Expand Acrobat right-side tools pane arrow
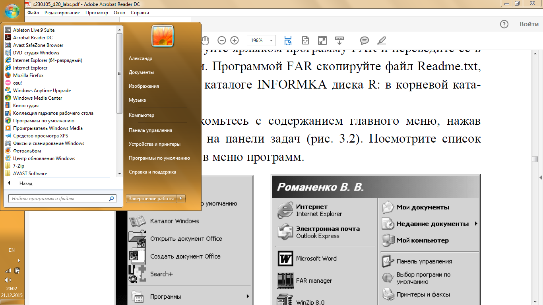Viewport: 543px width, 305px height. tap(540, 177)
